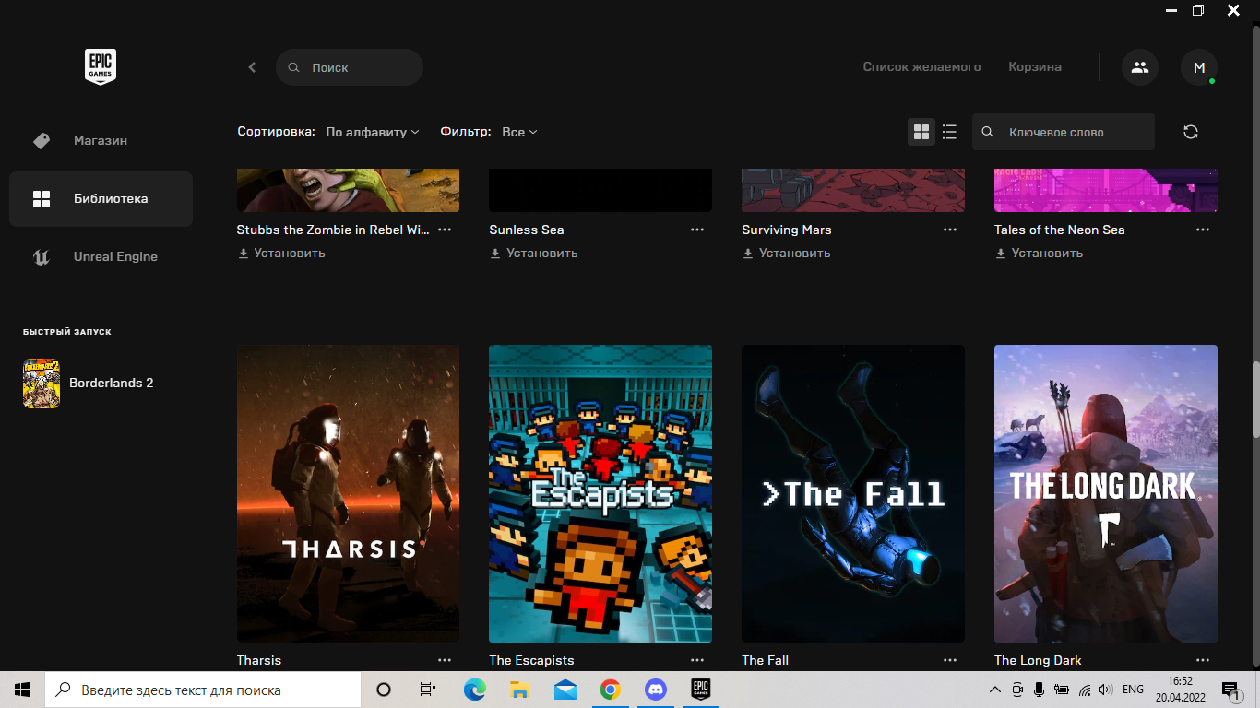Click The Long Dark title text
Screen dimensions: 1260x708
click(1038, 660)
